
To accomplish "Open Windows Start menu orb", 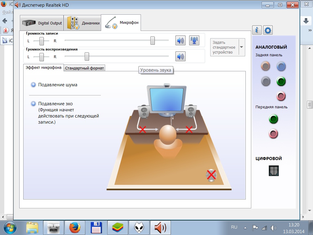I will pyautogui.click(x=9, y=228).
